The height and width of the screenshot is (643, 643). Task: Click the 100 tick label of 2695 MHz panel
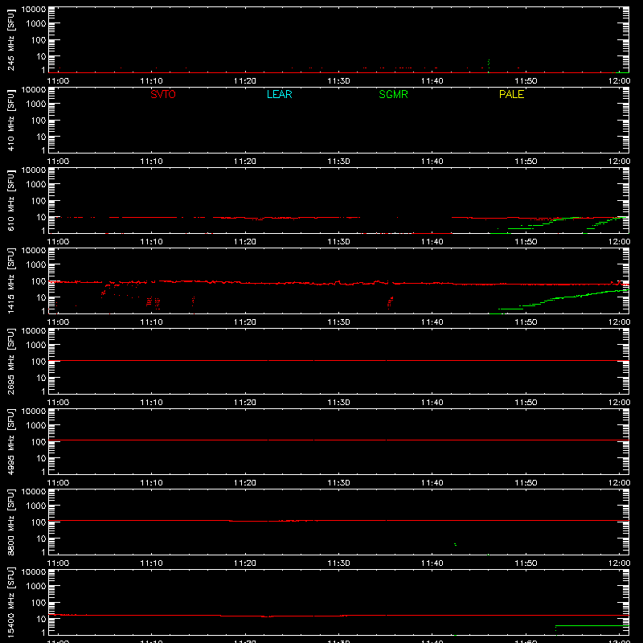point(39,362)
